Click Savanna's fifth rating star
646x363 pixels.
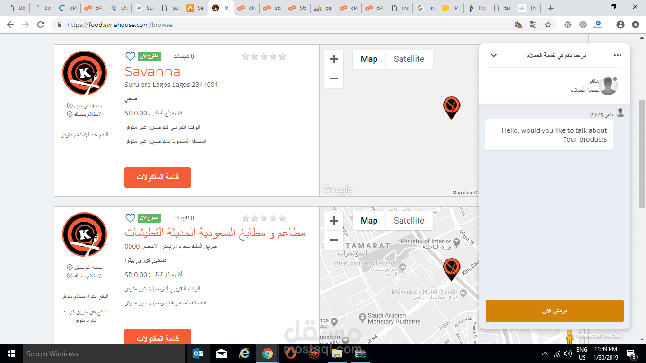coord(282,57)
